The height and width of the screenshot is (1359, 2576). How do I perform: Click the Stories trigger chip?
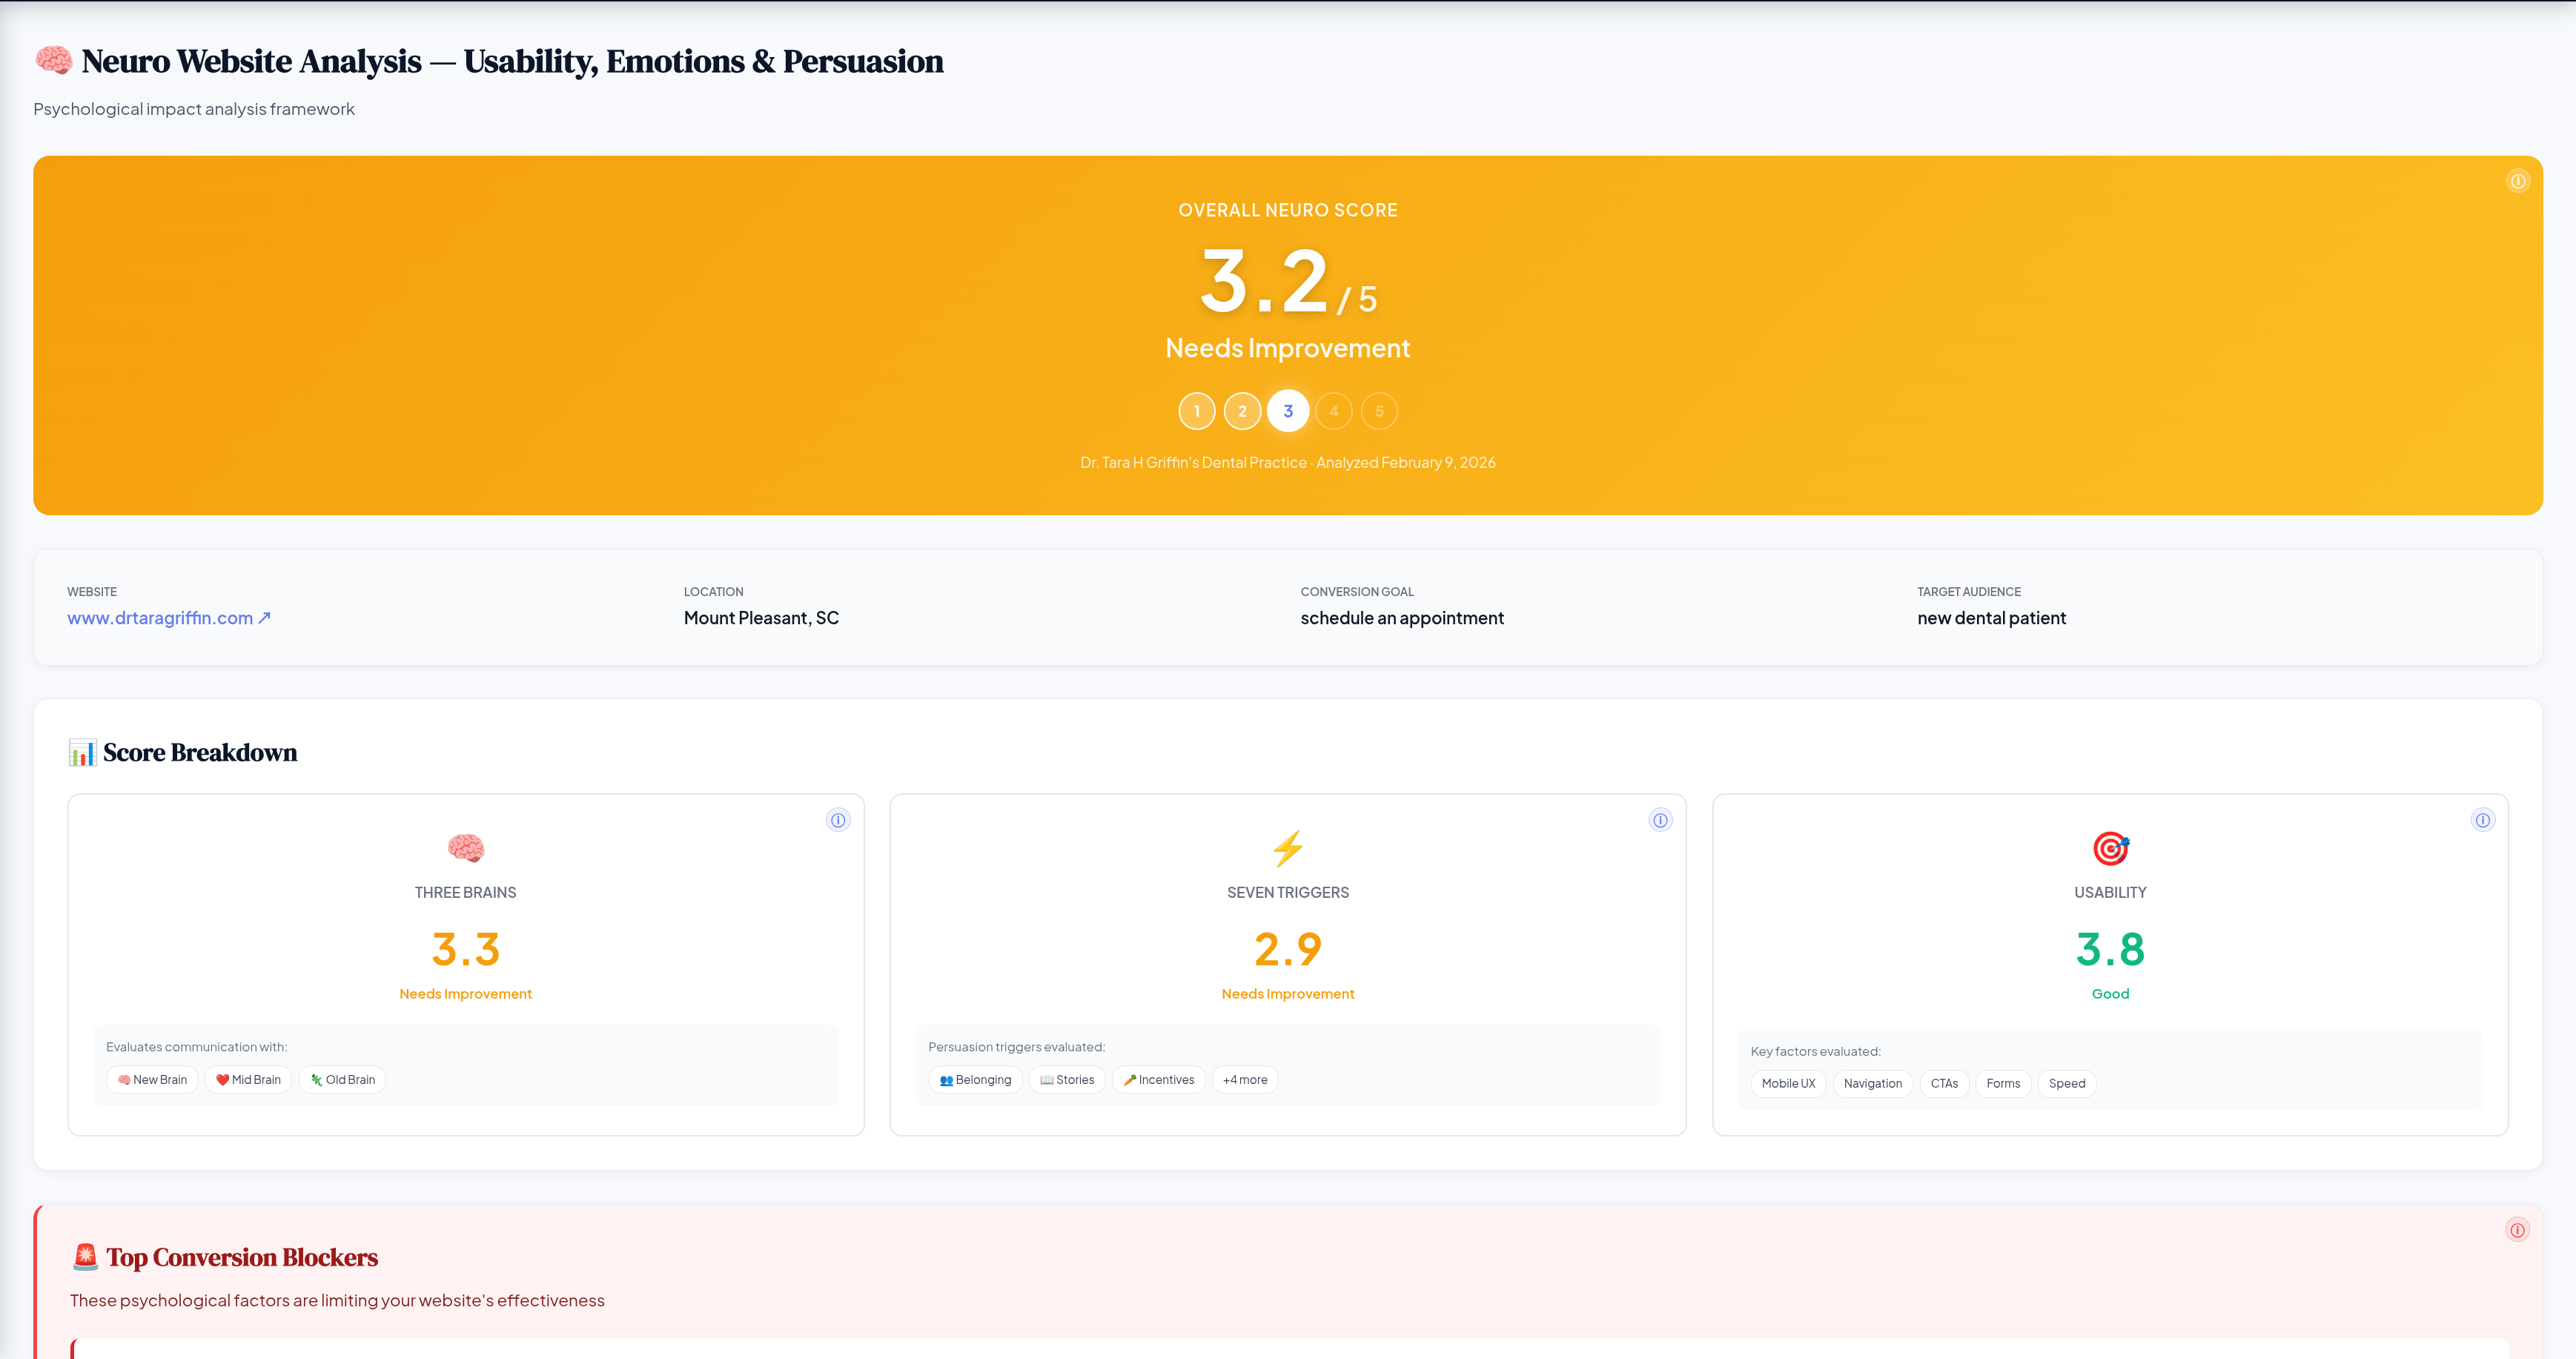point(1067,1080)
